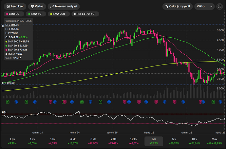The image size is (226, 149).
Task: Click the first green R report marker
Action: pyautogui.click(x=8, y=102)
